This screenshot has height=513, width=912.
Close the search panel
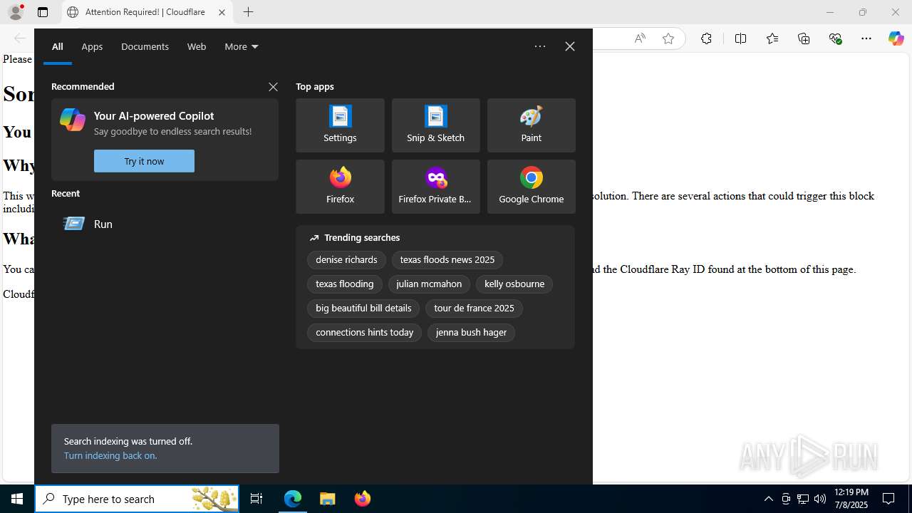pyautogui.click(x=570, y=46)
